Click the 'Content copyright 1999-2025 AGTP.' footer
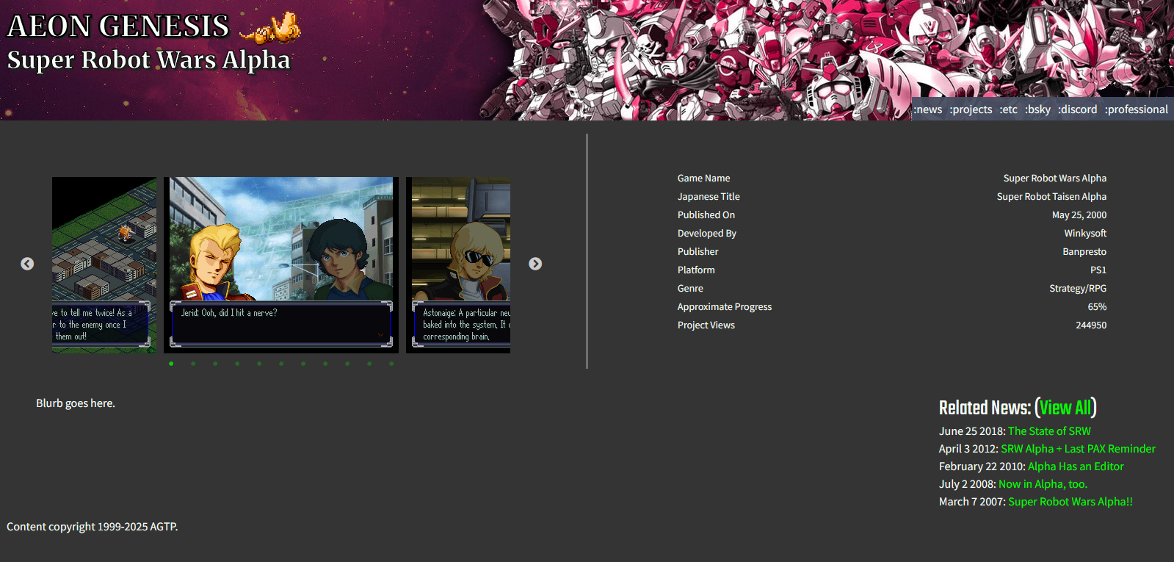The width and height of the screenshot is (1174, 562). coord(93,527)
